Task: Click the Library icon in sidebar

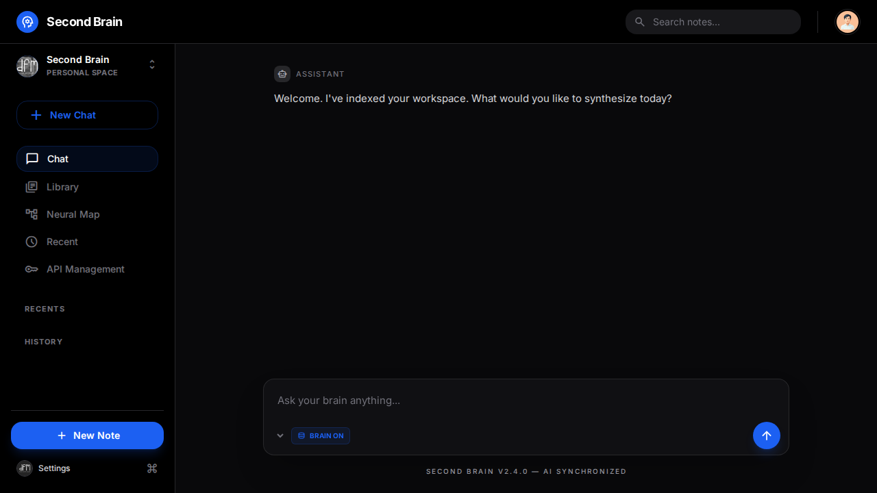Action: 32,187
